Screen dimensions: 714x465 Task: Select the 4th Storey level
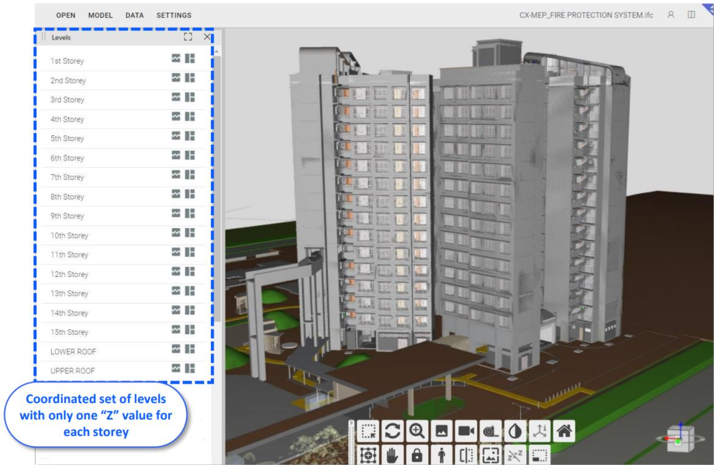pos(67,119)
